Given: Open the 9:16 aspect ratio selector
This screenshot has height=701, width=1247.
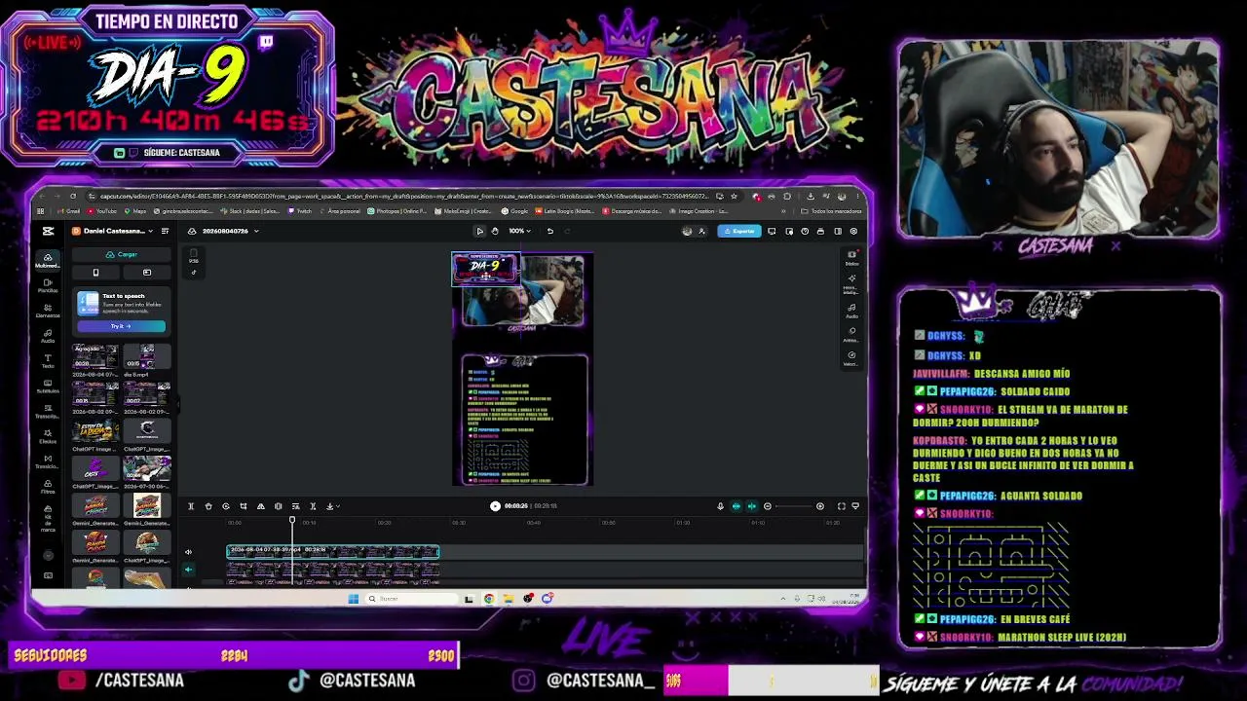Looking at the screenshot, I should point(193,257).
